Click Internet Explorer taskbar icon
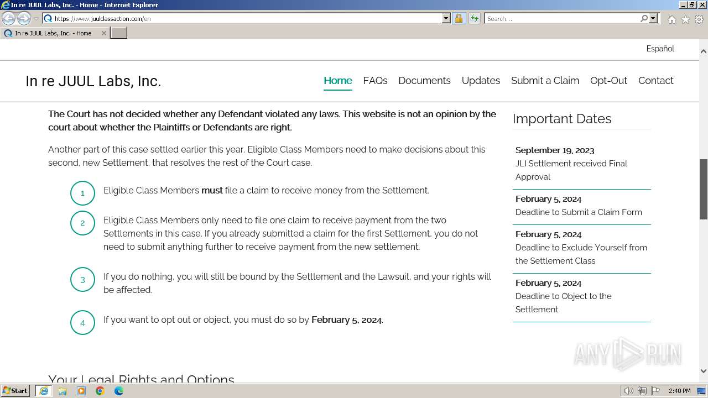Screen dimensions: 708x398 [x=44, y=391]
